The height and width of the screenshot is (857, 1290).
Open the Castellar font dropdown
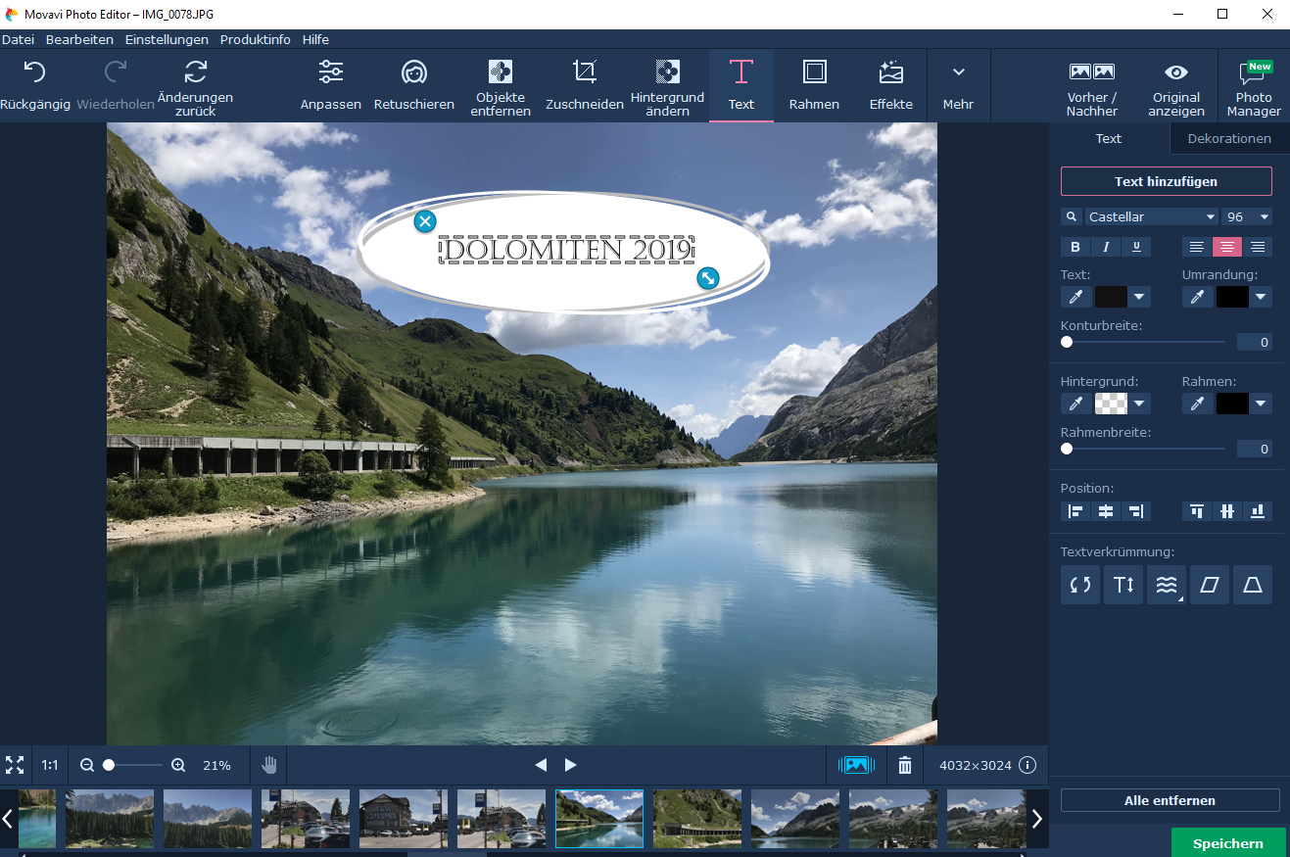pyautogui.click(x=1151, y=216)
